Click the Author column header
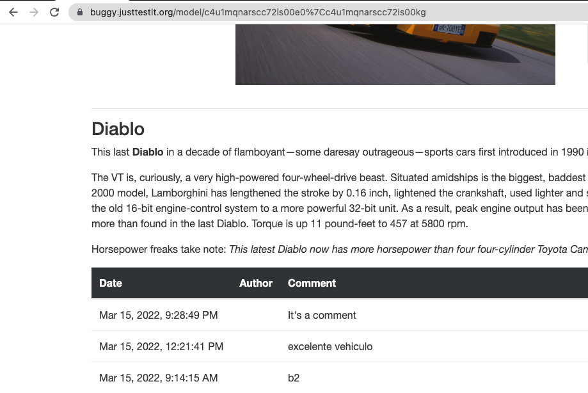588x393 pixels. click(256, 283)
